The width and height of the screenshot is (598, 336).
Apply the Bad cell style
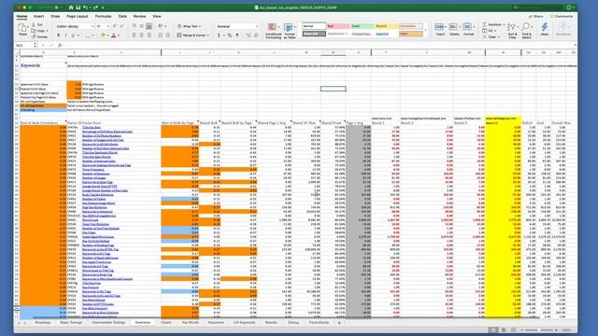[338, 26]
